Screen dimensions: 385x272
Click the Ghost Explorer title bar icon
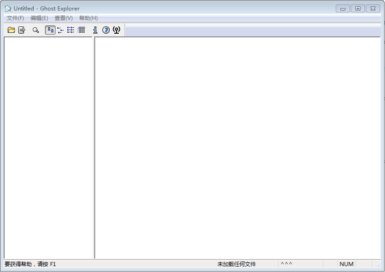point(8,8)
